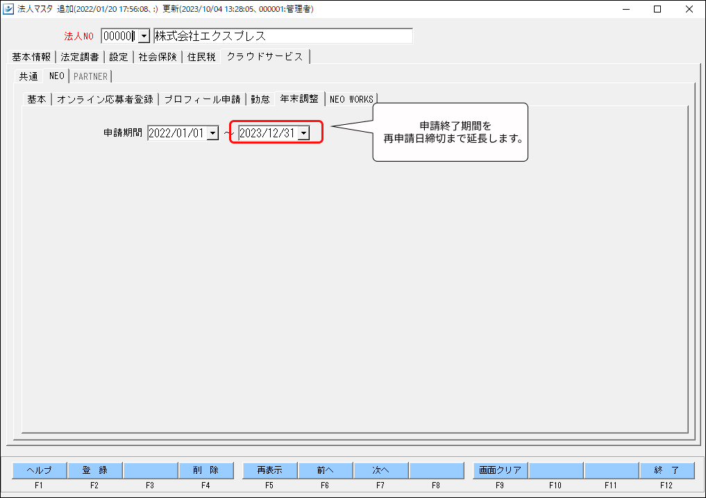Click the start date field 2022/01/01
706x498 pixels.
click(x=177, y=133)
